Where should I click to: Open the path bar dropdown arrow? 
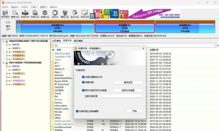(x=214, y=46)
